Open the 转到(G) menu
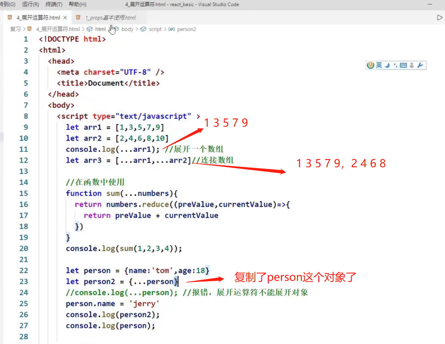Viewport: 445px width, 344px height. coord(8,4)
